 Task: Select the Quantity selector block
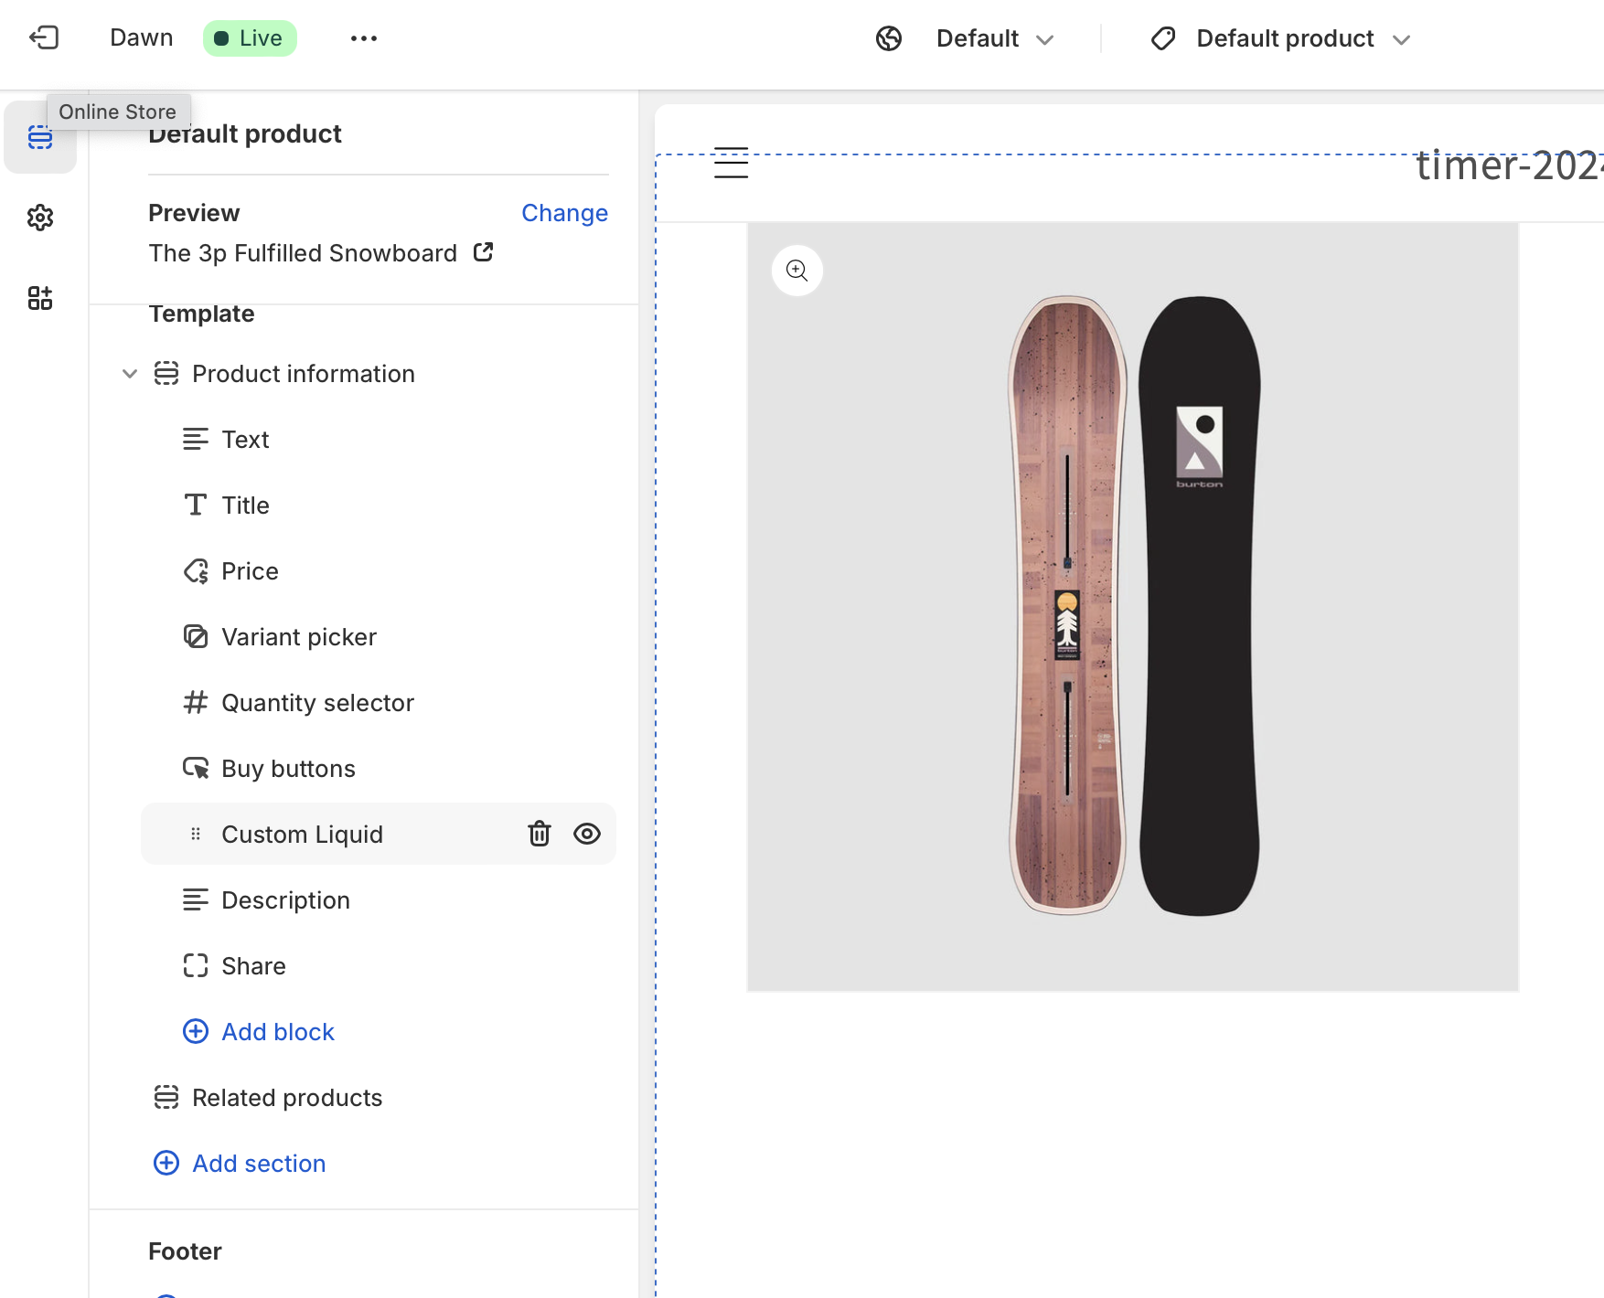click(x=379, y=703)
